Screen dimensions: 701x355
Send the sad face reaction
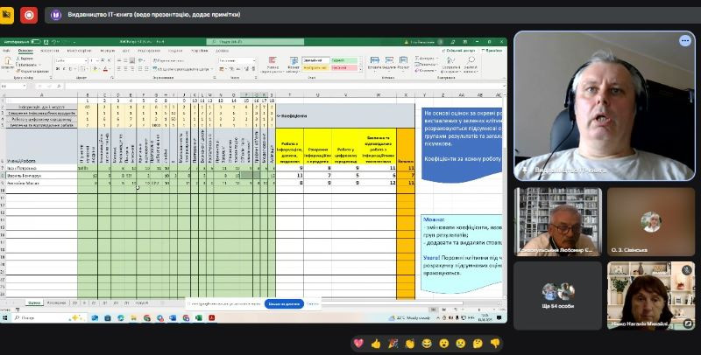pyautogui.click(x=461, y=344)
